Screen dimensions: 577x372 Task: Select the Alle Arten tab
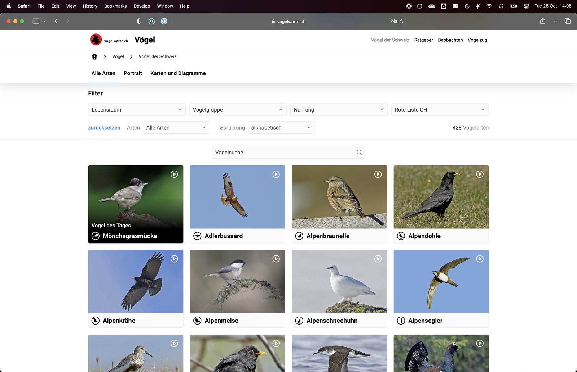pyautogui.click(x=103, y=73)
